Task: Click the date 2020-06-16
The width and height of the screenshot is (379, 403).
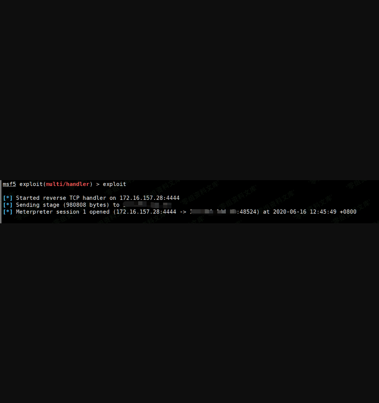Action: click(x=290, y=212)
